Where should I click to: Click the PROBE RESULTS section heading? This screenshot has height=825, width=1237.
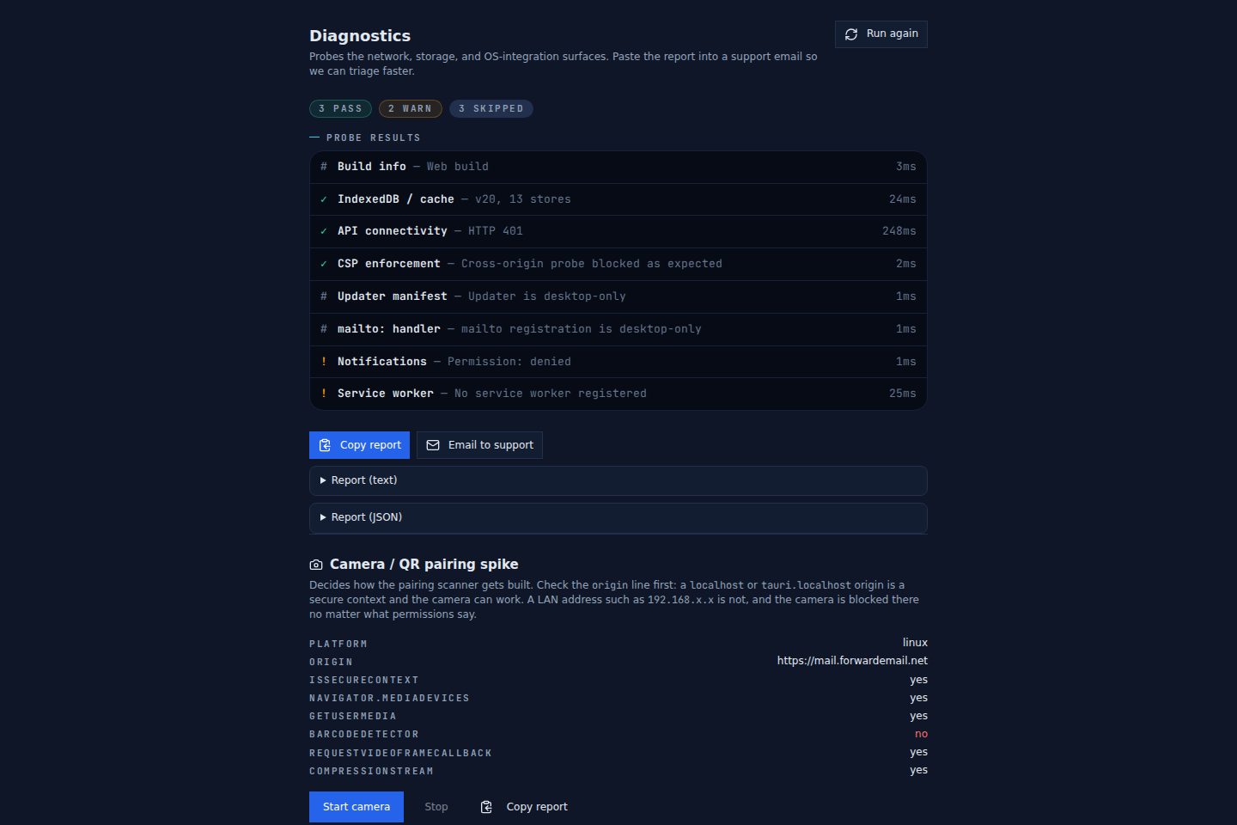coord(374,137)
